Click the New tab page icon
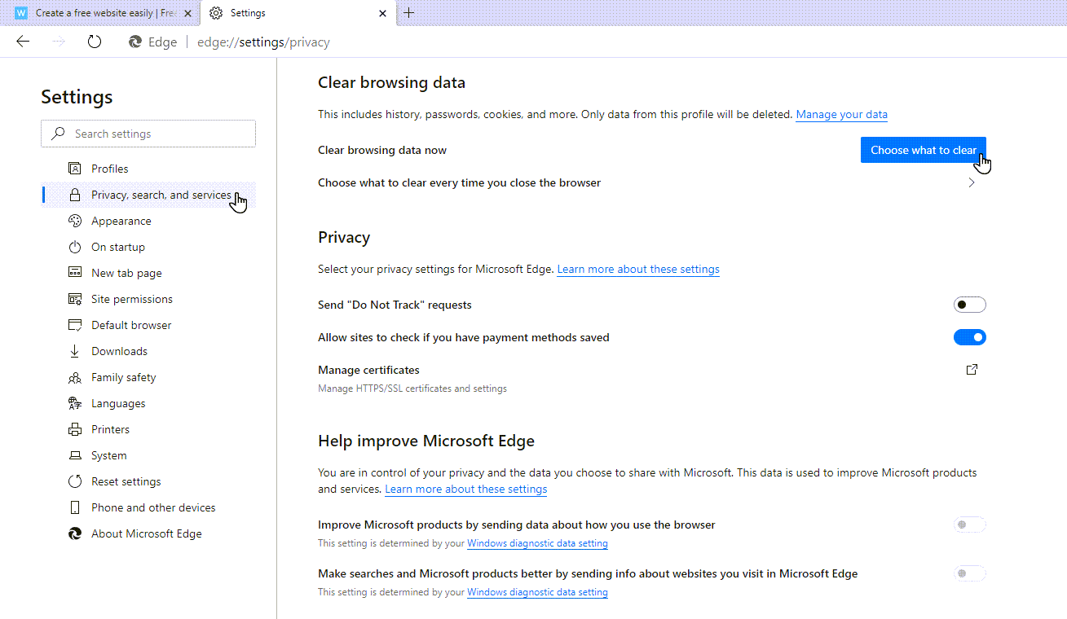The height and width of the screenshot is (619, 1067). pos(75,273)
